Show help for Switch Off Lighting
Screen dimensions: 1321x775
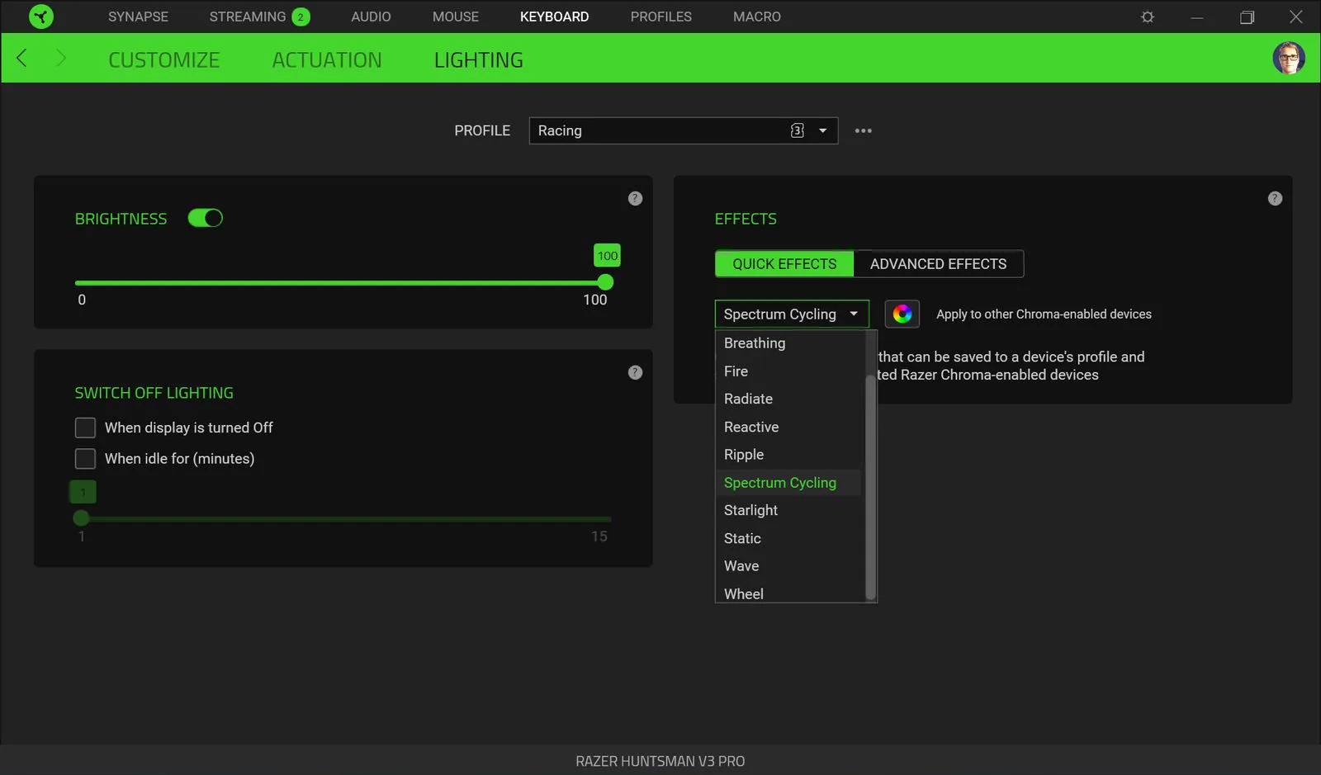[x=635, y=372]
